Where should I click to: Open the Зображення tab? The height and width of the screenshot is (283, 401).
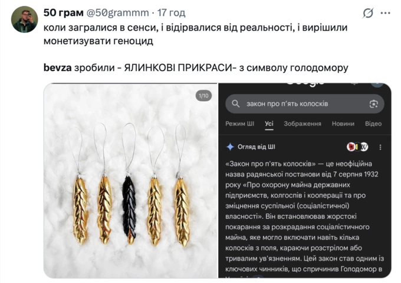[x=302, y=124]
